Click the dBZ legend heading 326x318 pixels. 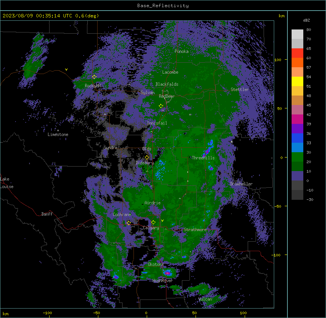tap(306, 20)
